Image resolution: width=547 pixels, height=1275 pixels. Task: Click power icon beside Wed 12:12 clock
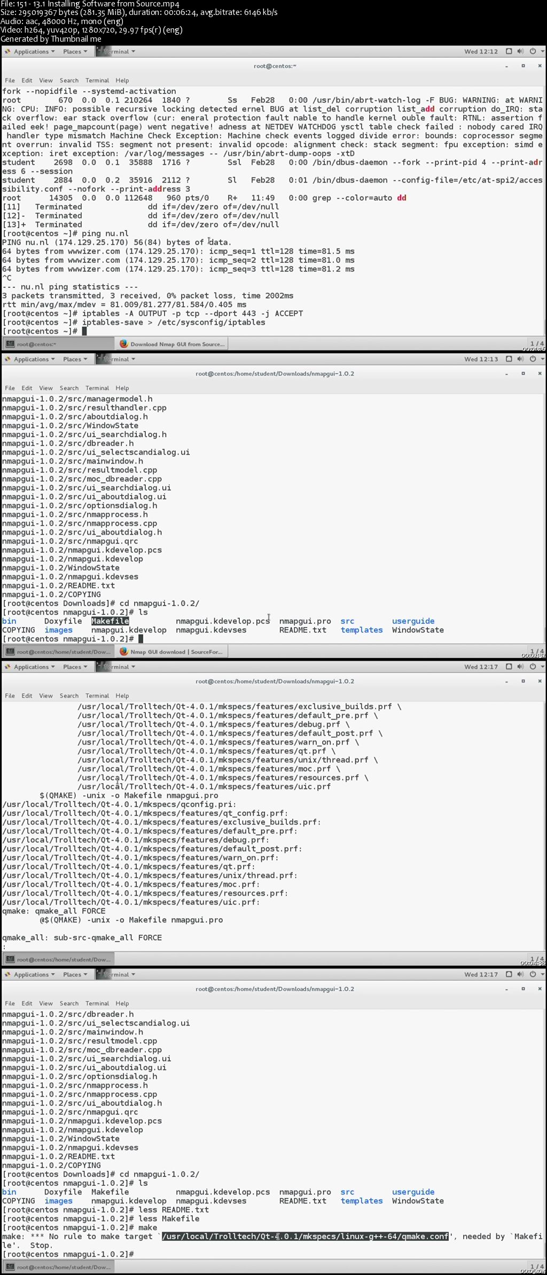(533, 52)
